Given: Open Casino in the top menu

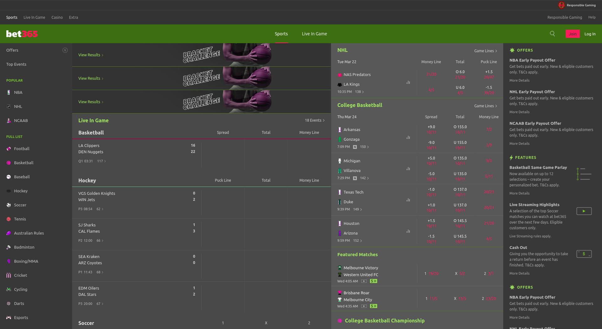Looking at the screenshot, I should point(57,18).
